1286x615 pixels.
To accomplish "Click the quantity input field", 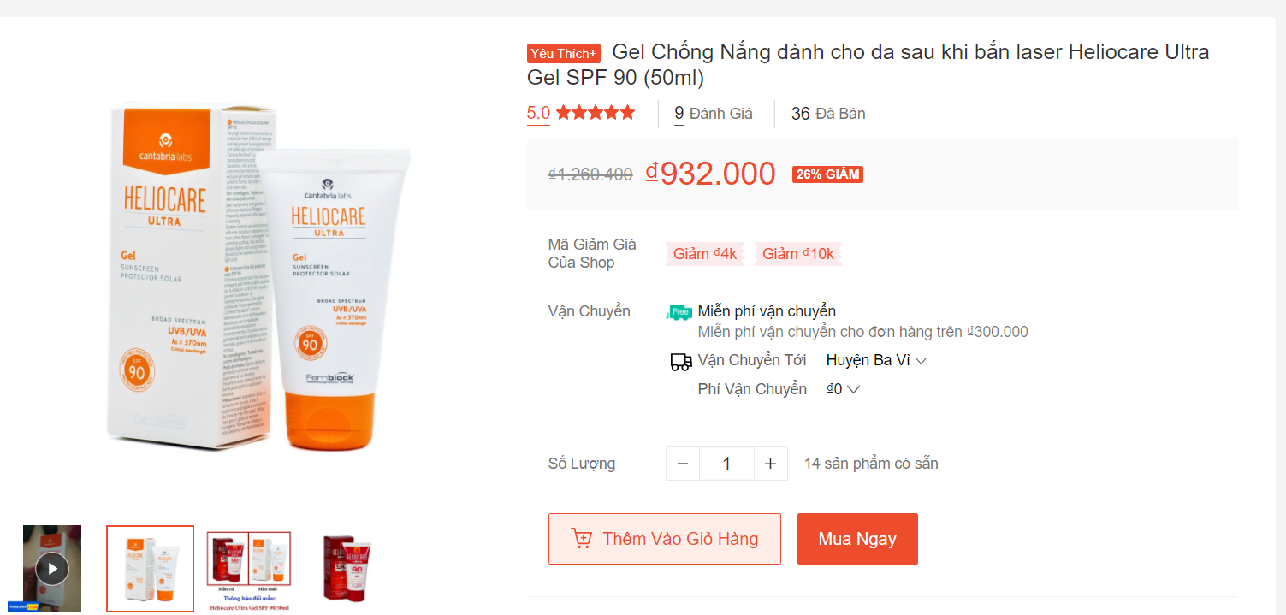I will [x=726, y=463].
